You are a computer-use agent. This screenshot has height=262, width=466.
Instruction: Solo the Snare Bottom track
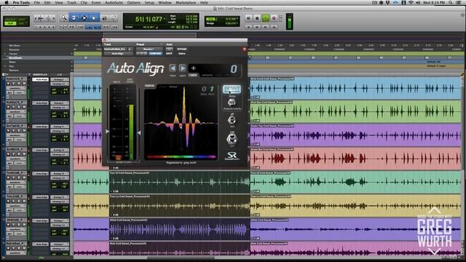coord(19,154)
